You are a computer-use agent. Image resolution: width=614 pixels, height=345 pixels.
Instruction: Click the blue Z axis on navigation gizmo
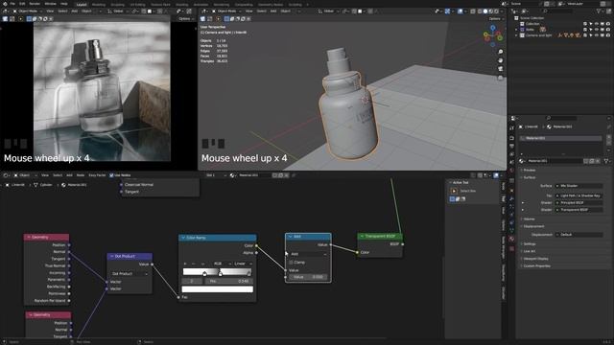[492, 28]
